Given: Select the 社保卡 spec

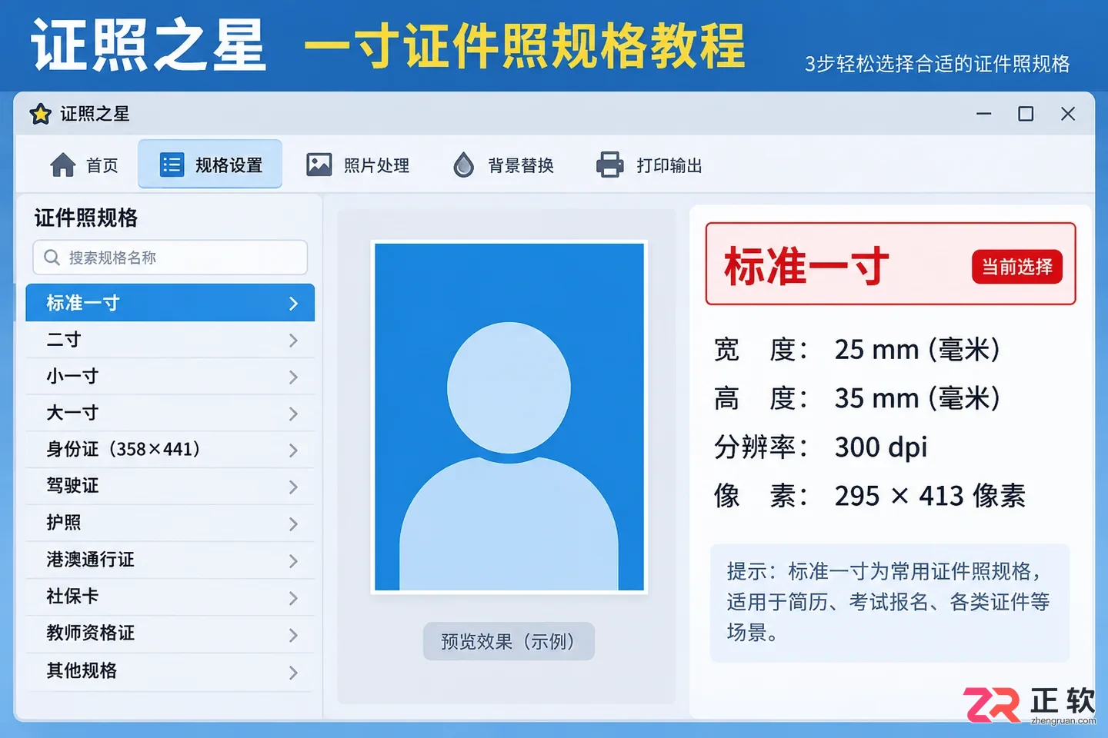Looking at the screenshot, I should click(170, 597).
